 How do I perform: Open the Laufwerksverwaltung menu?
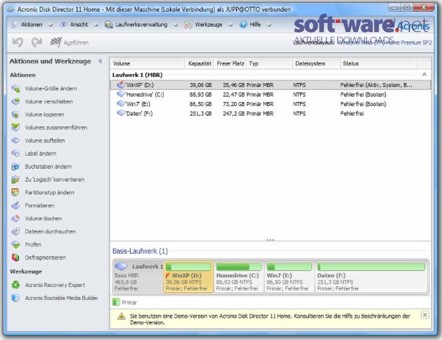[x=141, y=24]
